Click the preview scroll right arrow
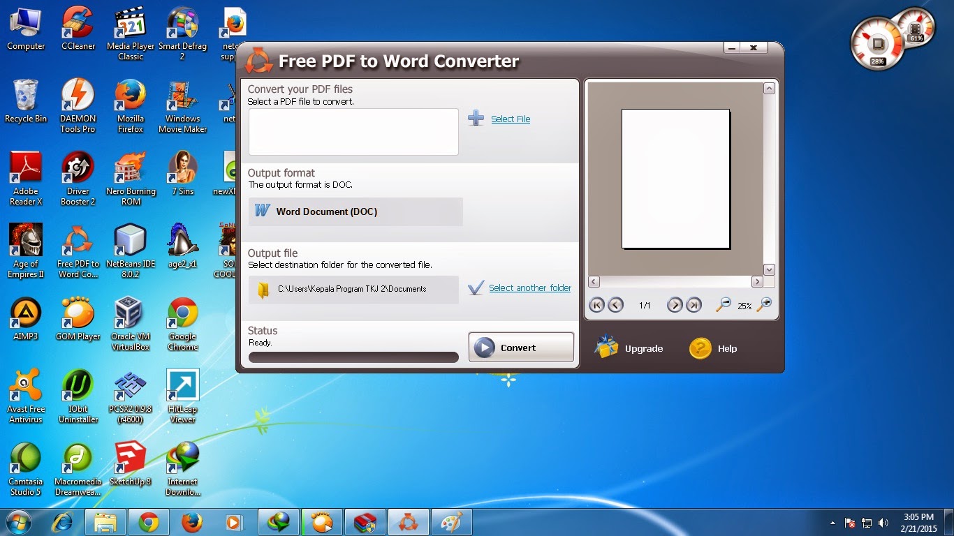 (757, 282)
